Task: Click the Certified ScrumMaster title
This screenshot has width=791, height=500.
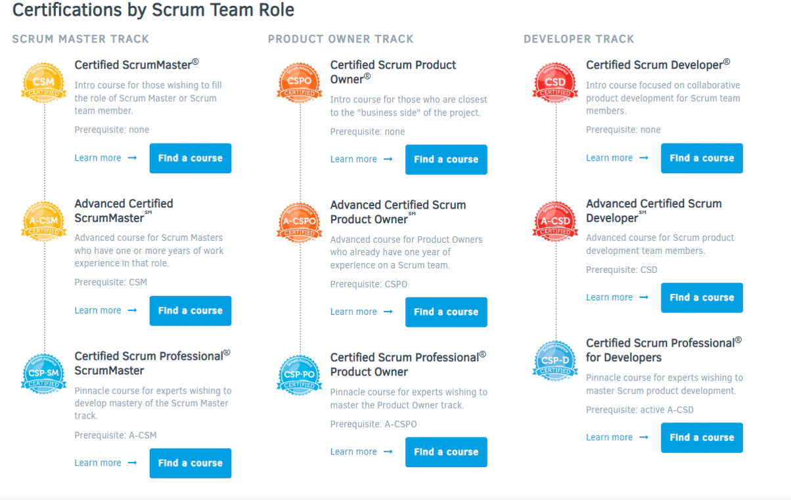Action: point(137,64)
